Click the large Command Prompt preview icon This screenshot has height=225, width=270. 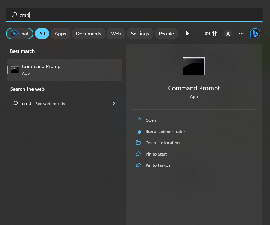pyautogui.click(x=194, y=66)
